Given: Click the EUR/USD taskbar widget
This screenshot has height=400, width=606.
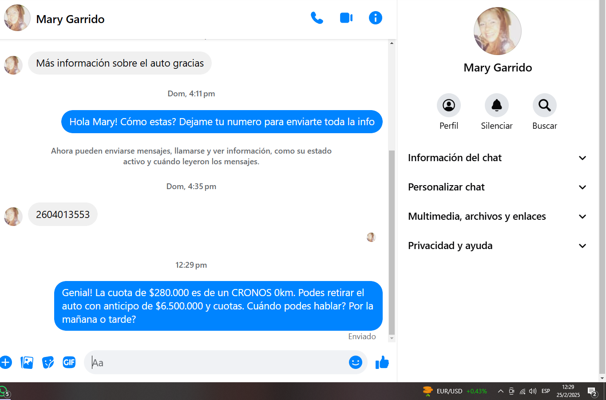Looking at the screenshot, I should click(455, 391).
